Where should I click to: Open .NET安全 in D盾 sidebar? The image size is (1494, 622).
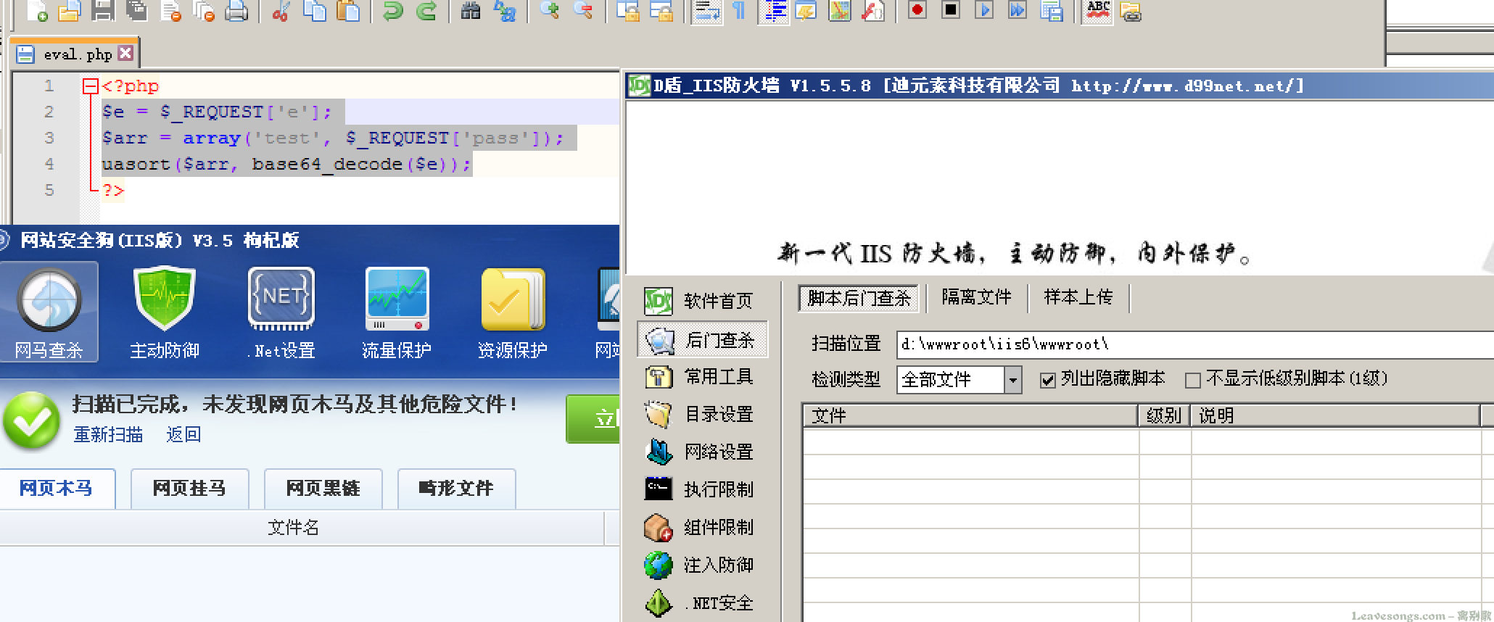701,603
